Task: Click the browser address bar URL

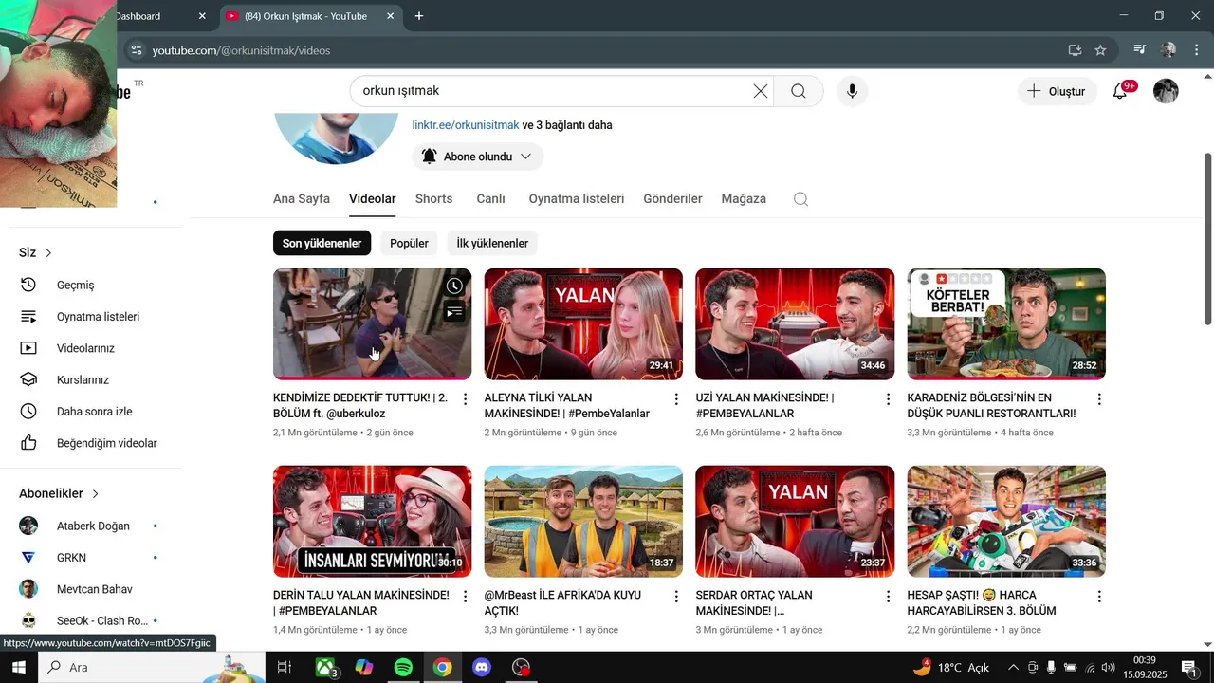Action: [x=241, y=50]
